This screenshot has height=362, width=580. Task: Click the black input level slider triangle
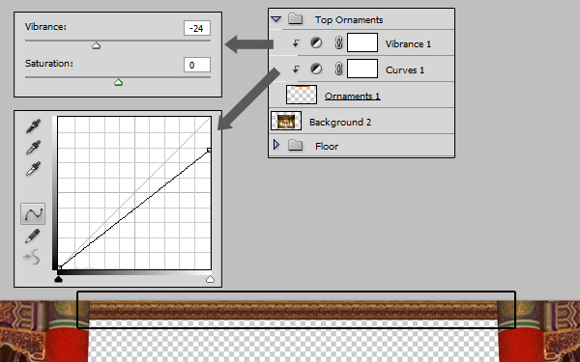[x=58, y=279]
